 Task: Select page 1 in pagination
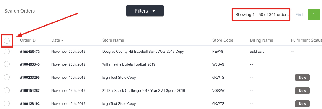pos(314,15)
